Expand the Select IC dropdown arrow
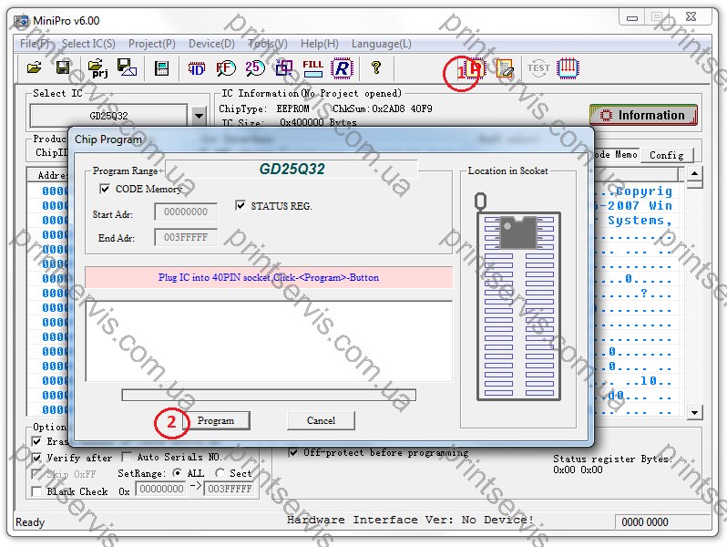727x547 pixels. tap(199, 116)
